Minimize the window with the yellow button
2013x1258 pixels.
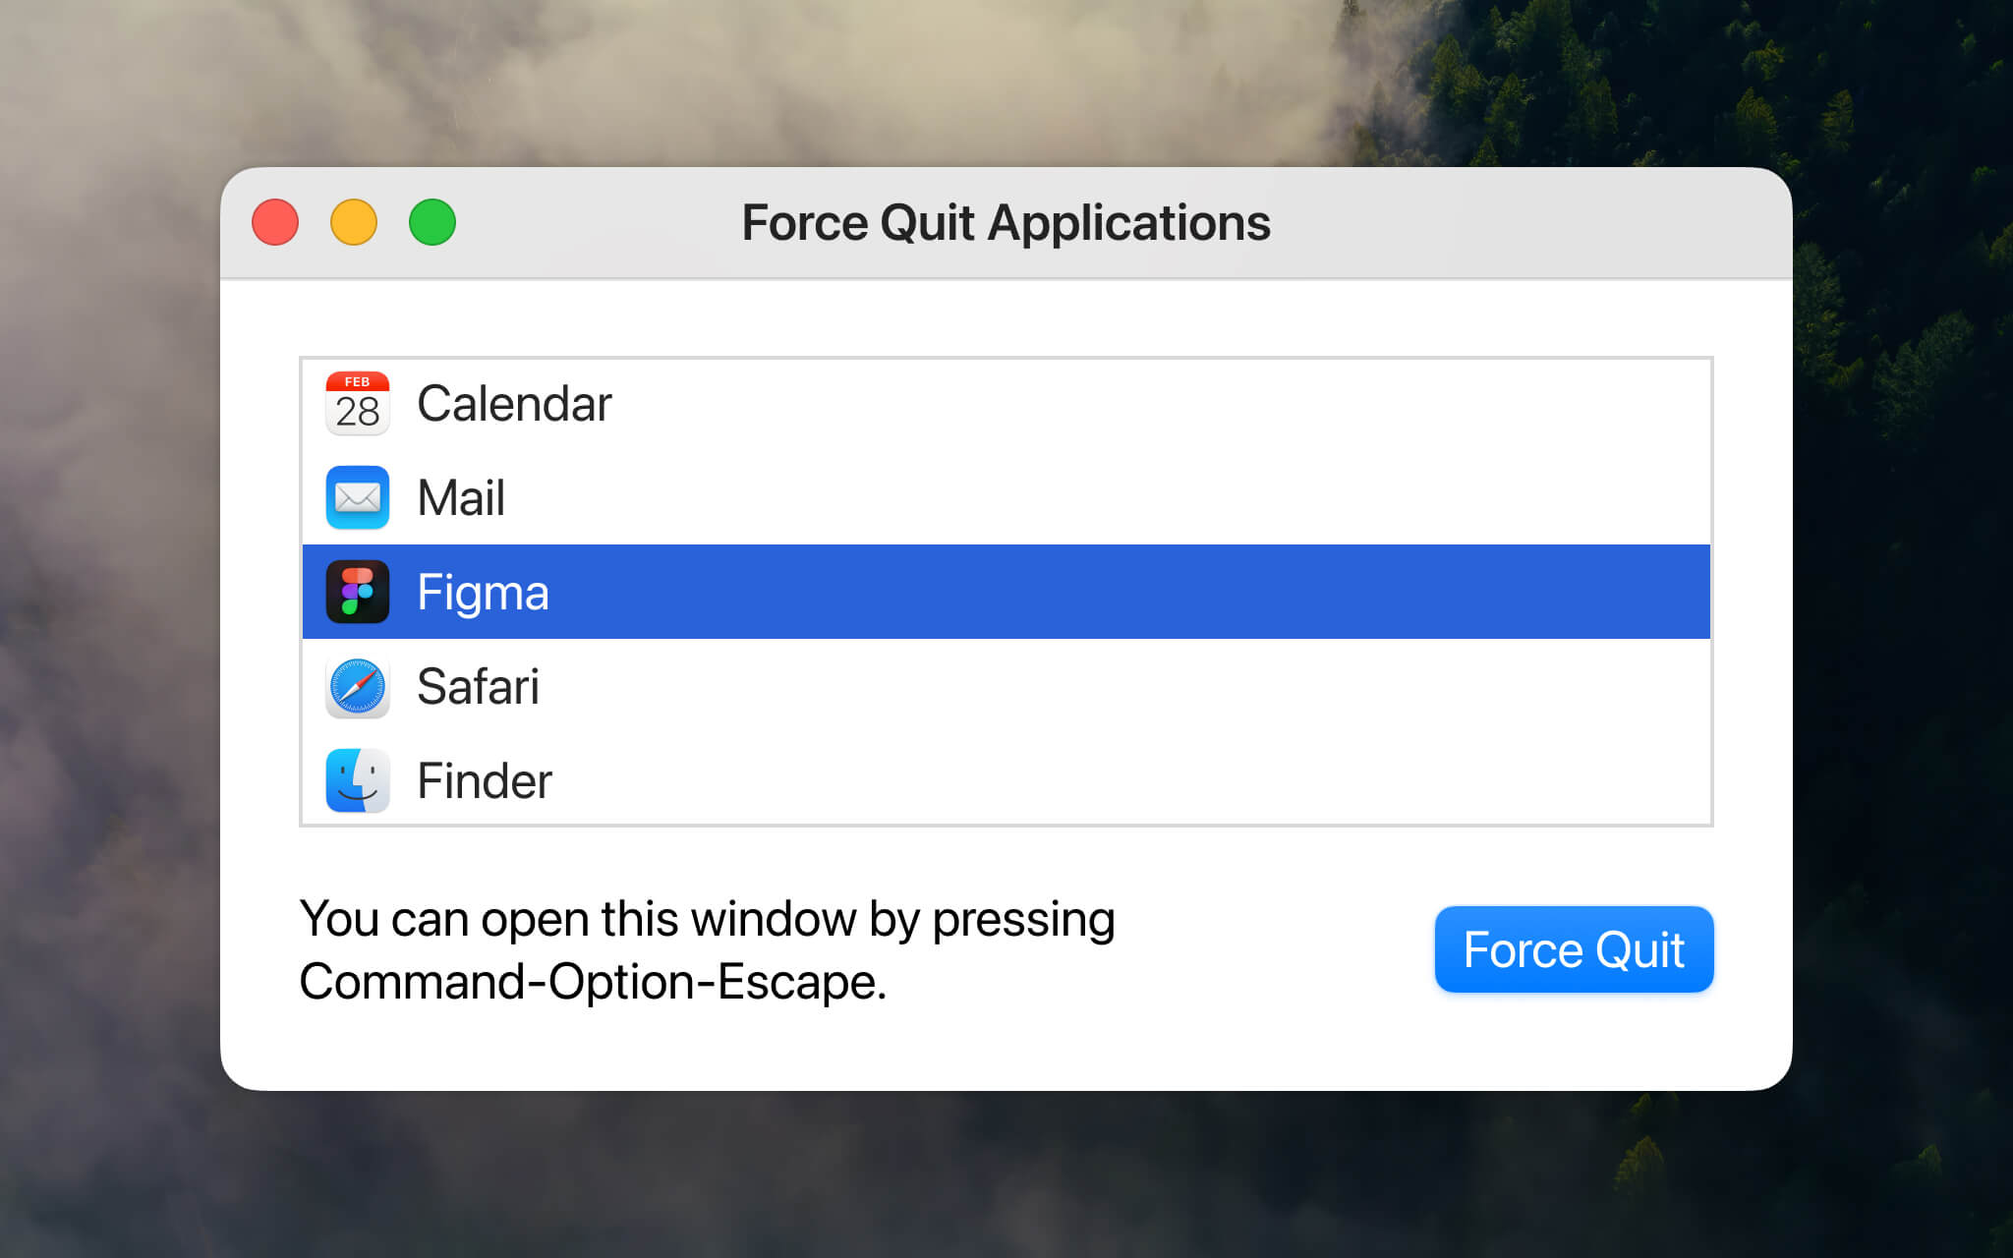pos(354,222)
